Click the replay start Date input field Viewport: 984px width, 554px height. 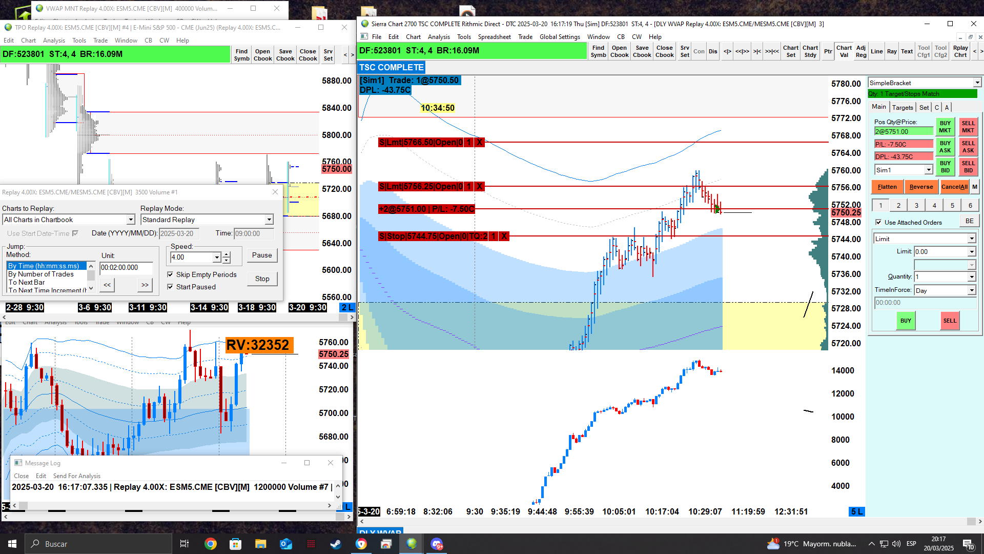[x=178, y=233]
